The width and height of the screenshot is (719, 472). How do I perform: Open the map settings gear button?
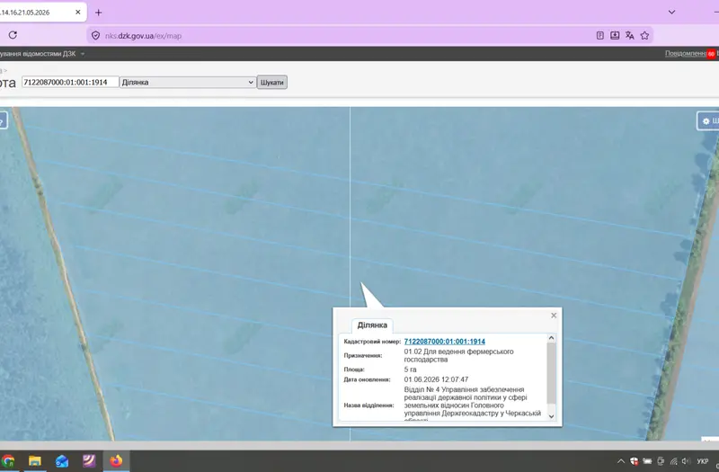707,121
